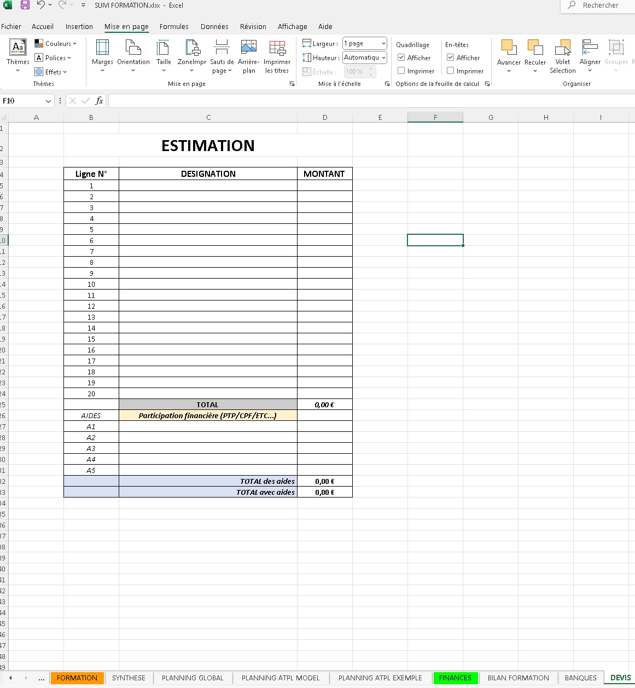Open the Orientation options
This screenshot has height=688, width=635.
tap(133, 56)
